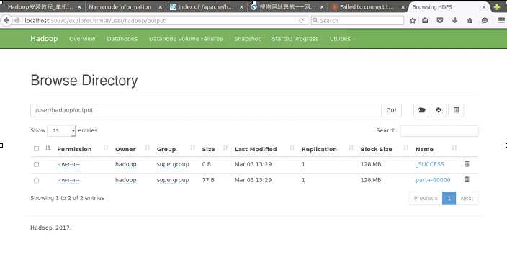Sort the table by Name column arrows
507x270 pixels.
pyautogui.click(x=454, y=148)
